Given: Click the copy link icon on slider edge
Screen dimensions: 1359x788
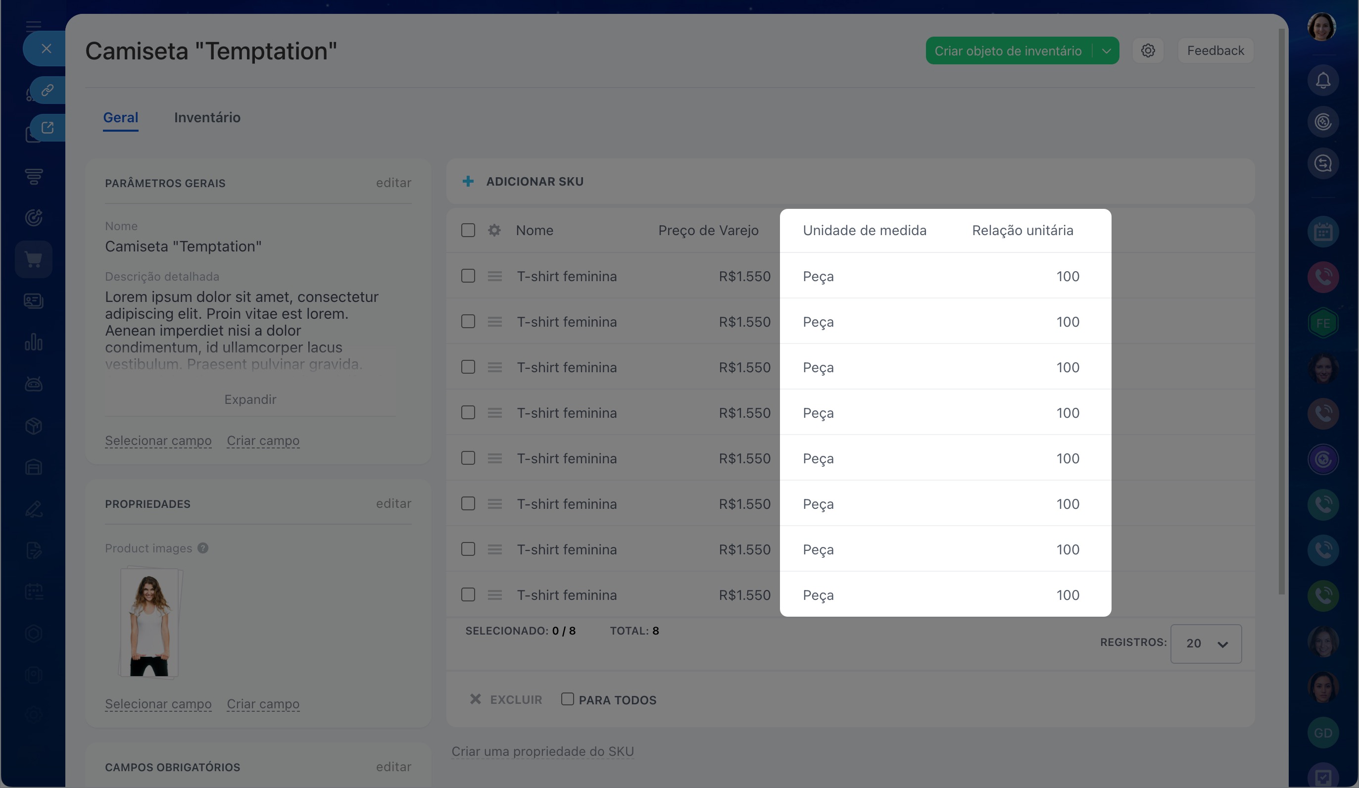Looking at the screenshot, I should [x=48, y=90].
